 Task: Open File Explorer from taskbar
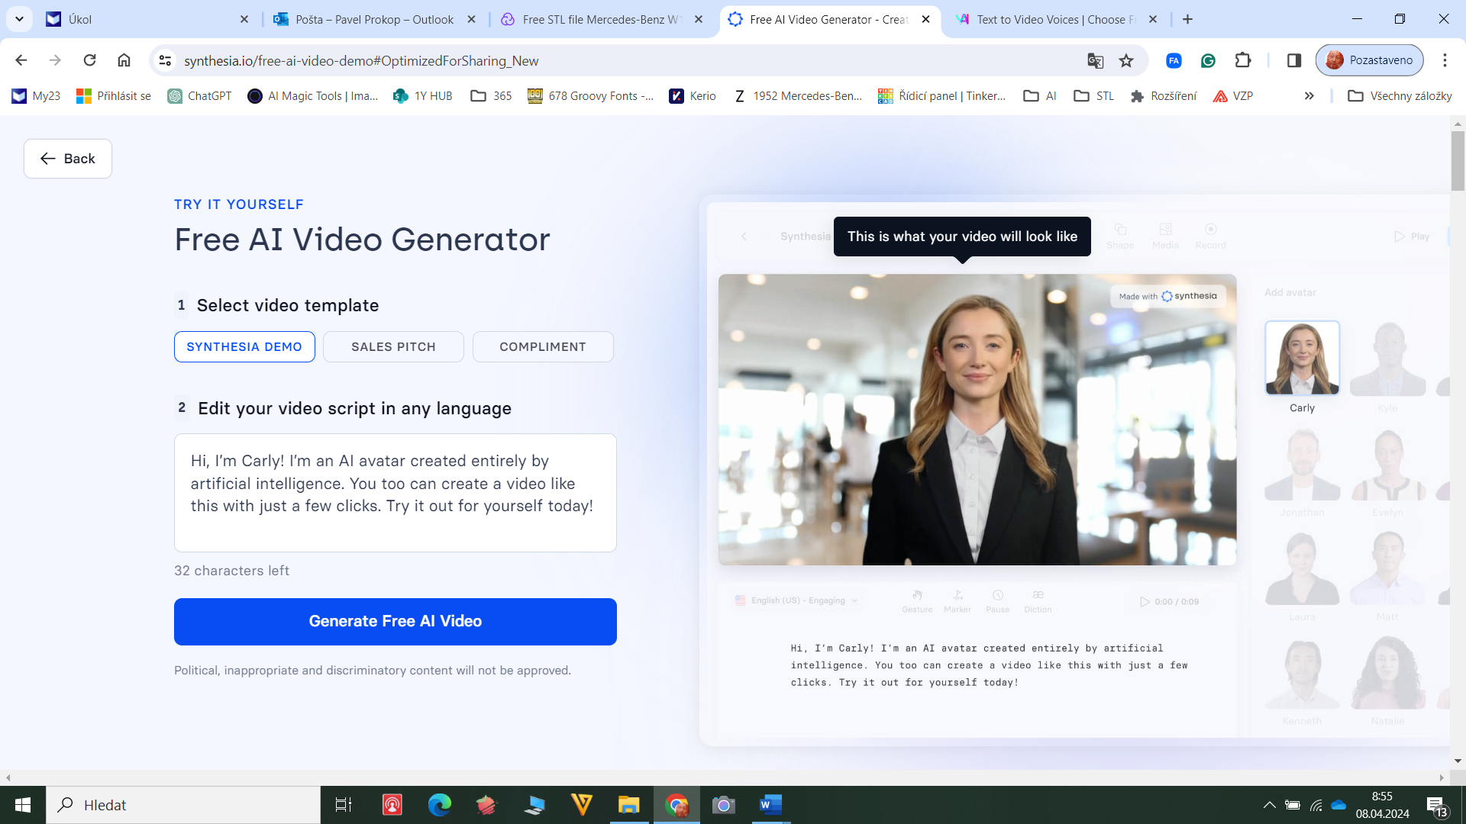click(628, 805)
